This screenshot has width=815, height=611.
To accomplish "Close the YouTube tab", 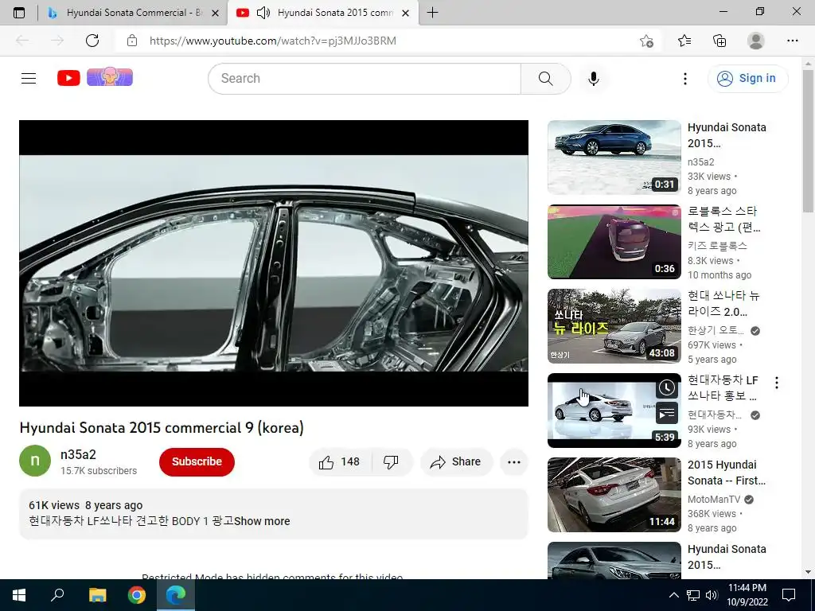I will coord(406,13).
